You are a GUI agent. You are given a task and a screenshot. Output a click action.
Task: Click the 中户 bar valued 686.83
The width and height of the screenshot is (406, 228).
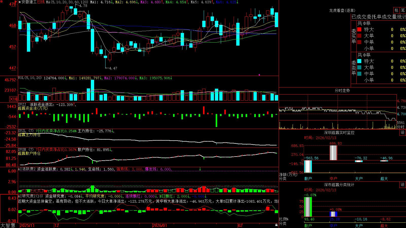[x=333, y=153]
